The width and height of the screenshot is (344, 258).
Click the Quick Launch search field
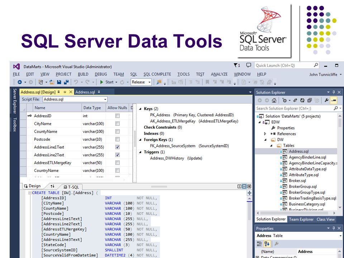287,65
